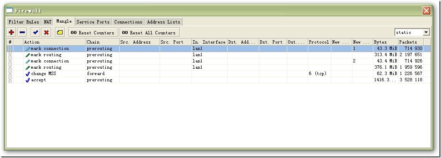This screenshot has height=158, width=441.
Task: Click the 2 197 651 packets value
Action: (x=411, y=55)
